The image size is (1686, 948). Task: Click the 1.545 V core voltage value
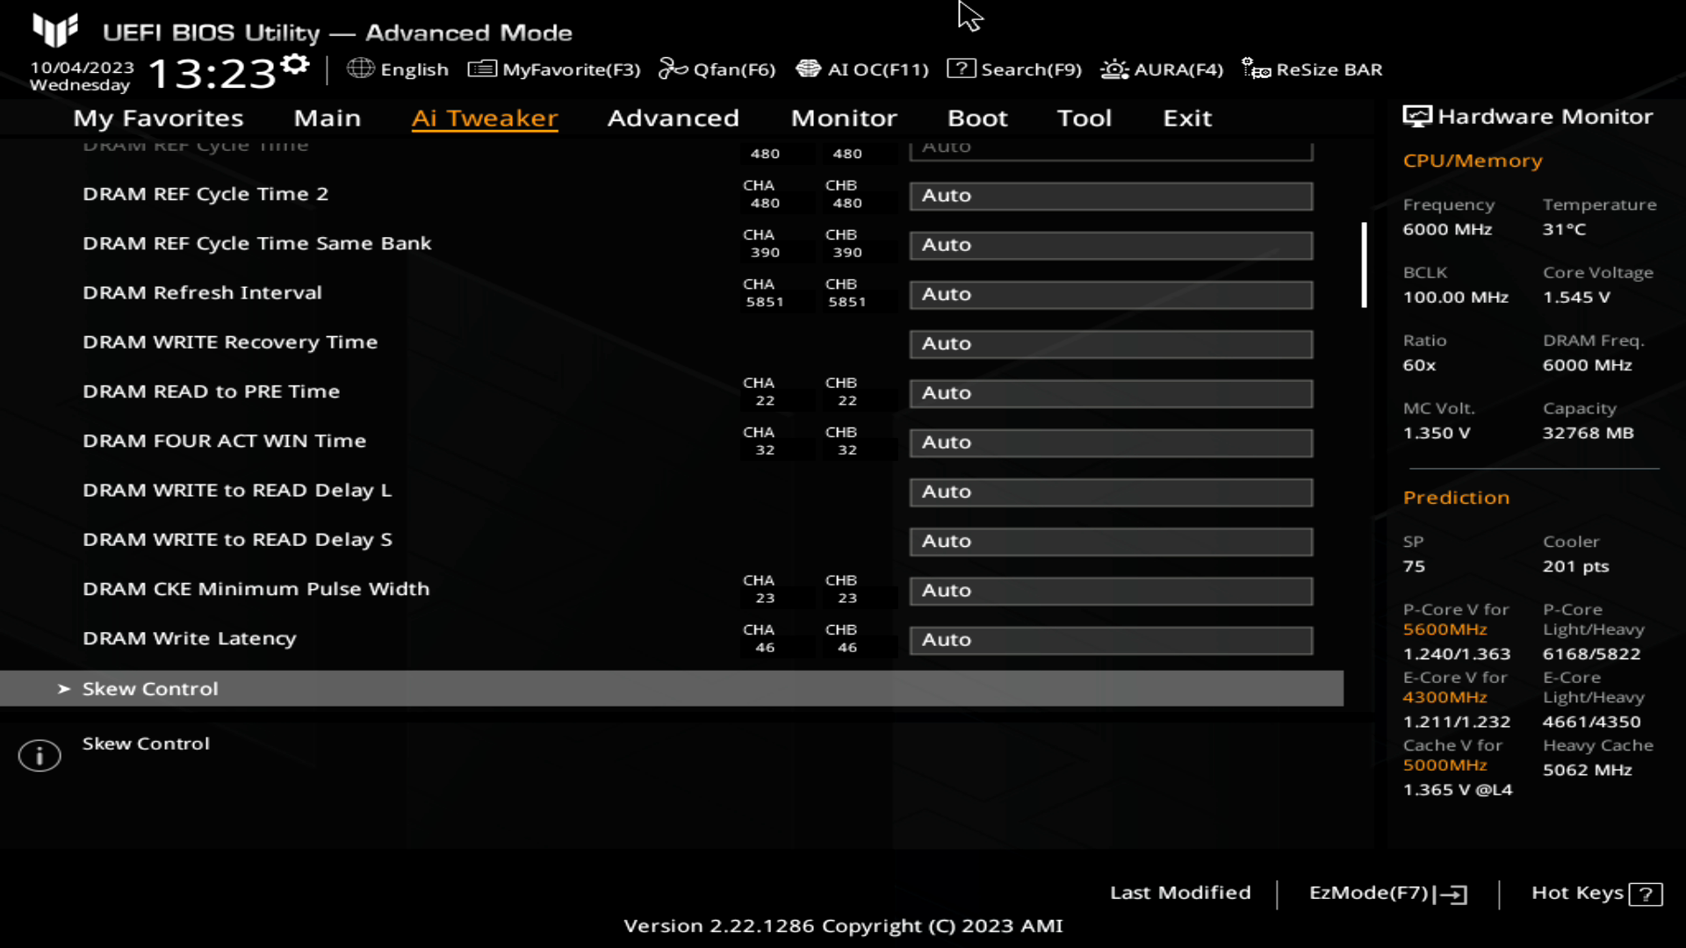click(1576, 298)
